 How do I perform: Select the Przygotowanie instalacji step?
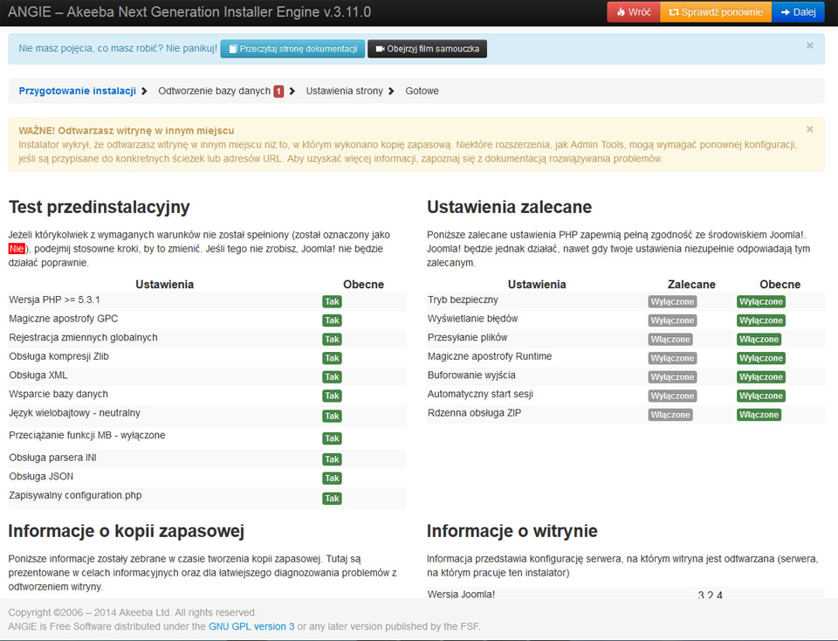(78, 91)
